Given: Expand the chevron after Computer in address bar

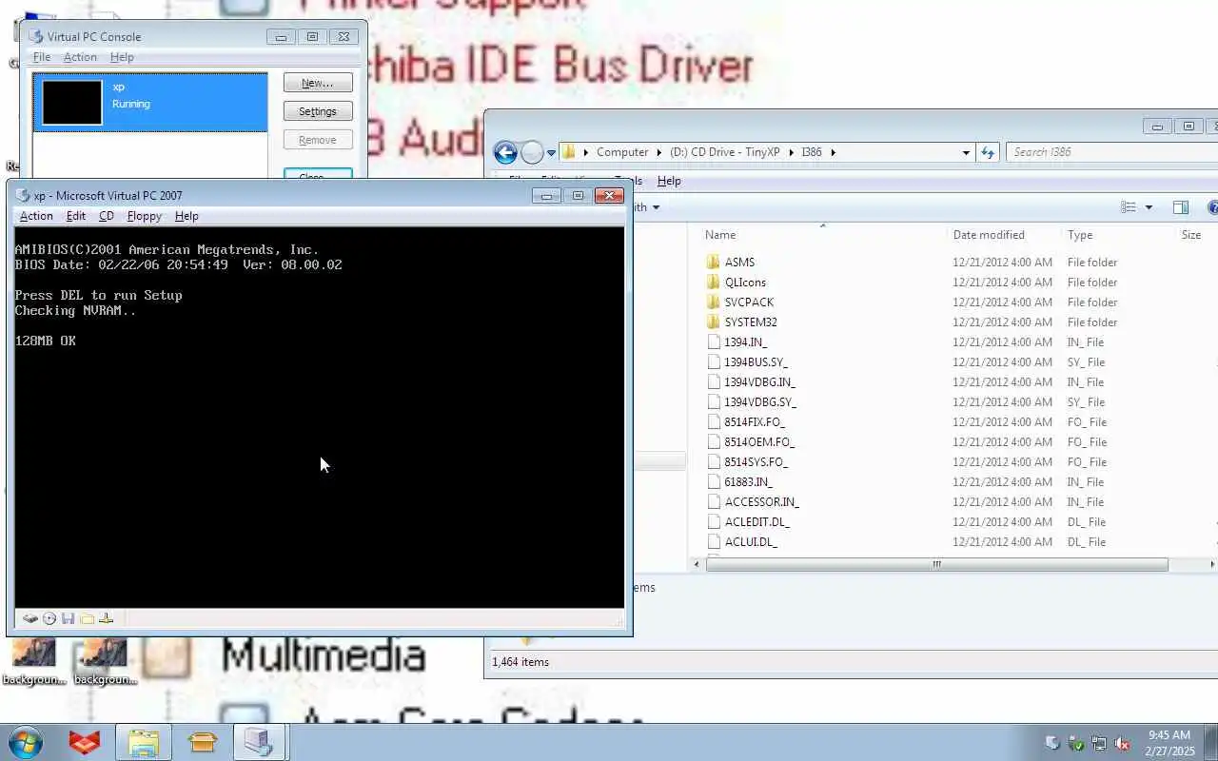Looking at the screenshot, I should point(658,152).
